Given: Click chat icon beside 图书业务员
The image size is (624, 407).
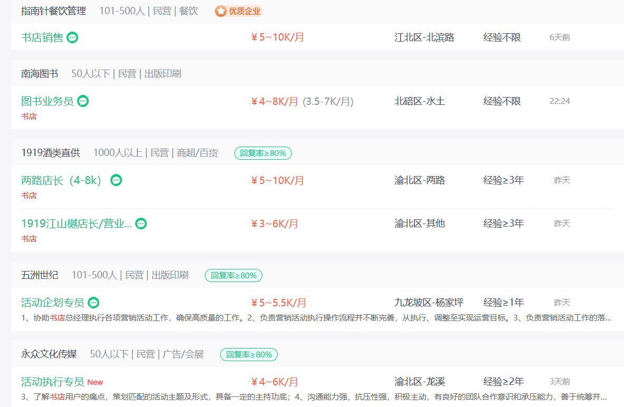Looking at the screenshot, I should (83, 101).
